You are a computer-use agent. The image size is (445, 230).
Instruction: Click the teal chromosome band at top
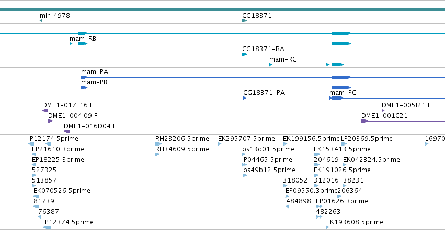(223, 10)
